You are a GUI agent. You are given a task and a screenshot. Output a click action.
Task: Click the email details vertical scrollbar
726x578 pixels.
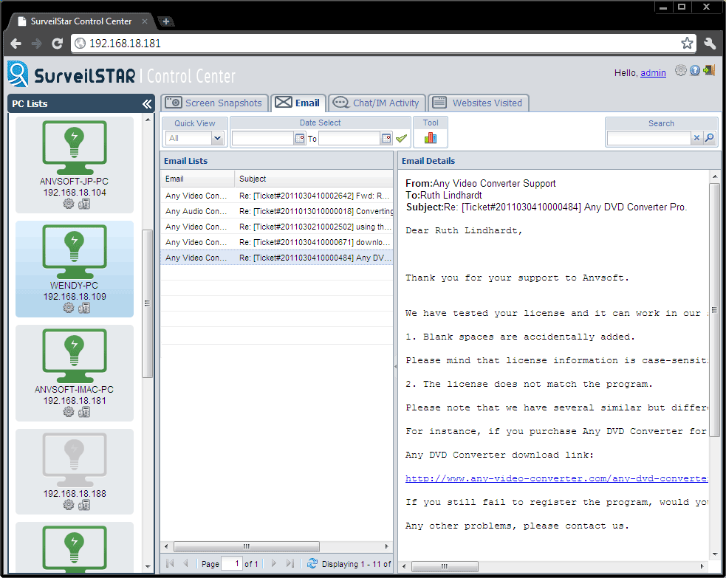coord(714,310)
